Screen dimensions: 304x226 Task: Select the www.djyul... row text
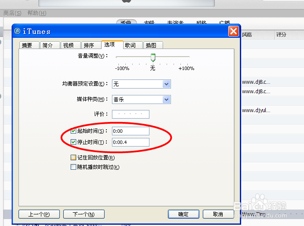(x=256, y=110)
